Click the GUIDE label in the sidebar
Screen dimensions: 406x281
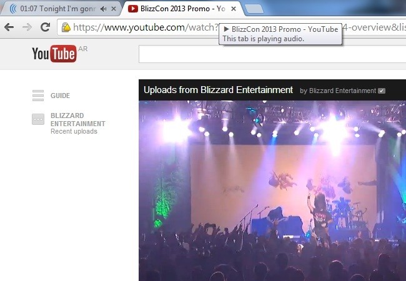point(61,96)
